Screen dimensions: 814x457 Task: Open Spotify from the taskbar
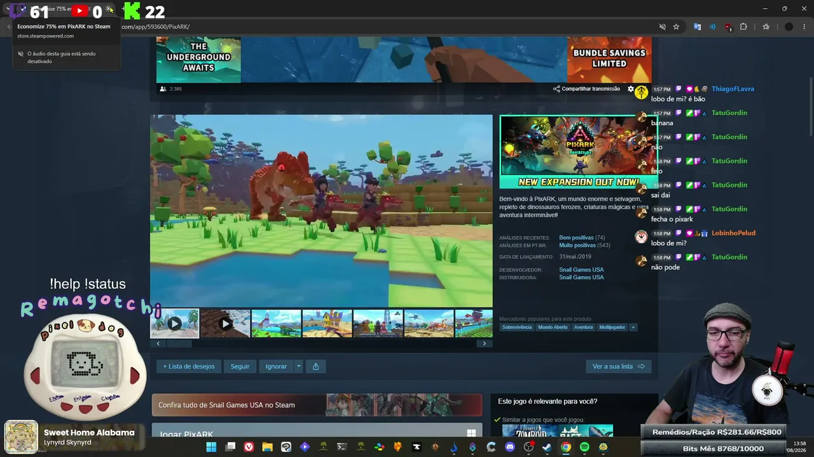coord(584,447)
